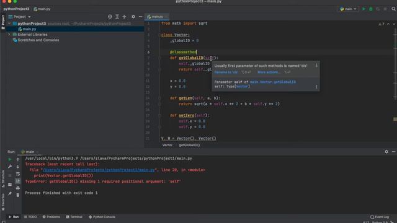This screenshot has height=223, width=397.
Task: Go down the stack trace arrow
Action: pyautogui.click(x=18, y=167)
